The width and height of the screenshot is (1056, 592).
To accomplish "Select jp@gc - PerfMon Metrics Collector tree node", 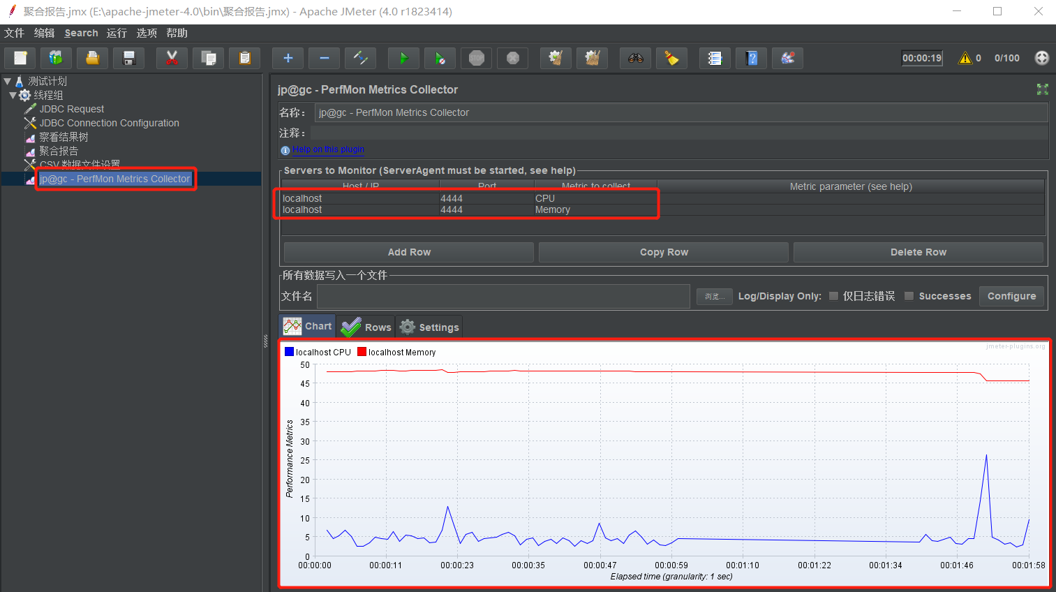I will [114, 179].
